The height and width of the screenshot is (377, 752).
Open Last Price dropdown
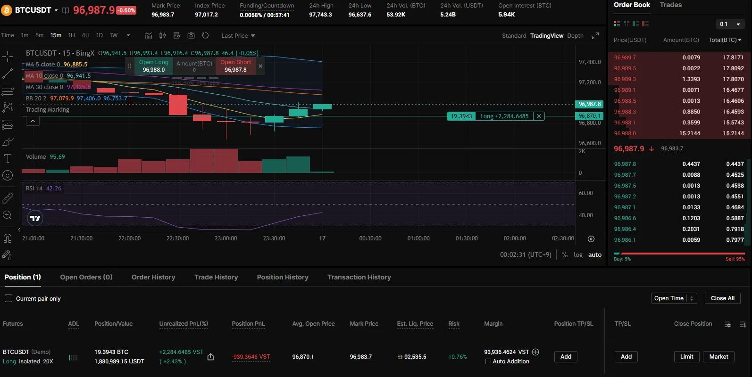[238, 36]
